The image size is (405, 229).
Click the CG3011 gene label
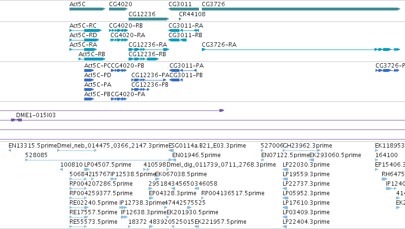tap(180, 4)
